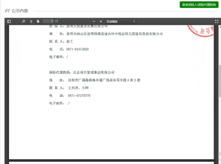Click the page number input box
The width and height of the screenshot is (221, 164).
click(48, 21)
